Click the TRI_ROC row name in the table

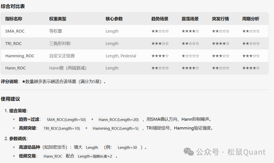[13, 44]
